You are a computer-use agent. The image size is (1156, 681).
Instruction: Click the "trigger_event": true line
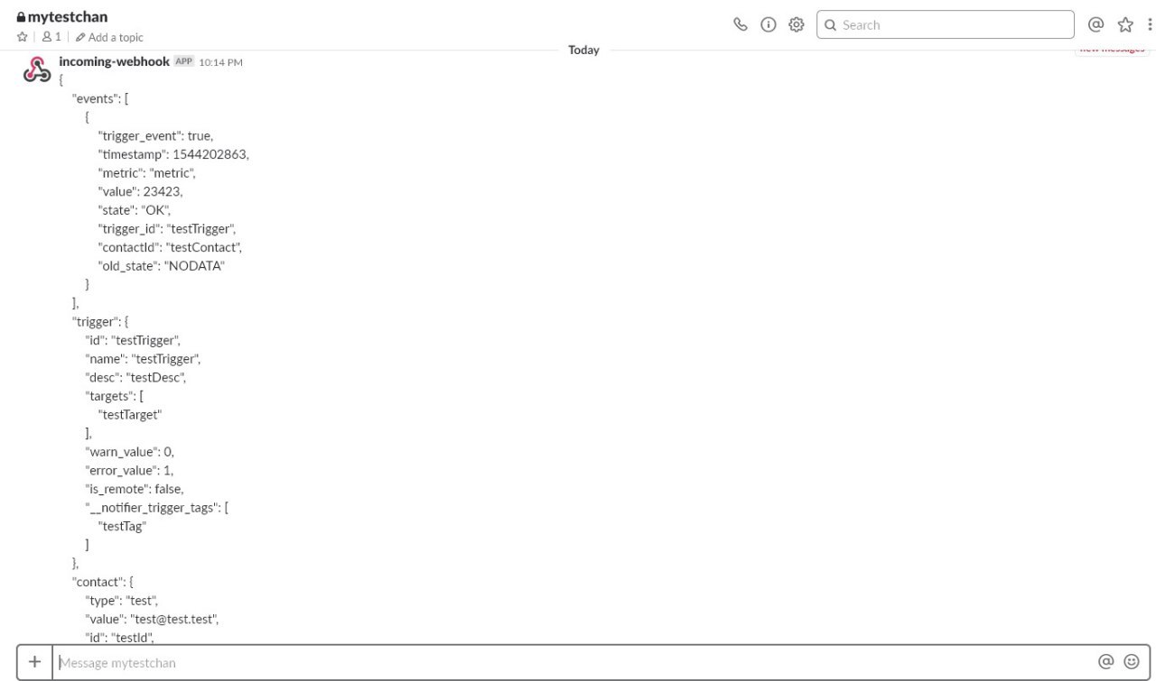pos(155,135)
